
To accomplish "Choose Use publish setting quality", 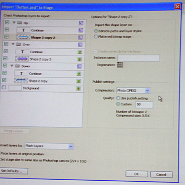I will coord(118,98).
